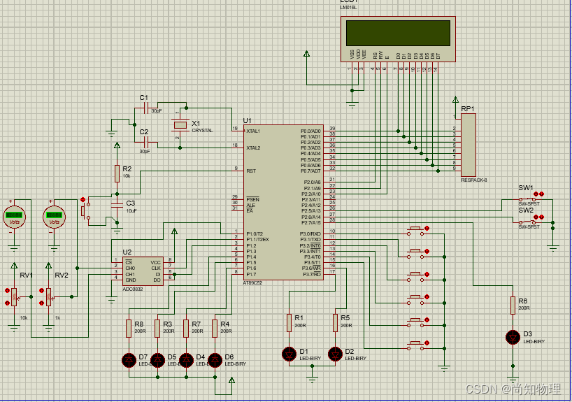This screenshot has height=402, width=572.
Task: Select the power terminal left of LCD
Action: click(x=307, y=54)
